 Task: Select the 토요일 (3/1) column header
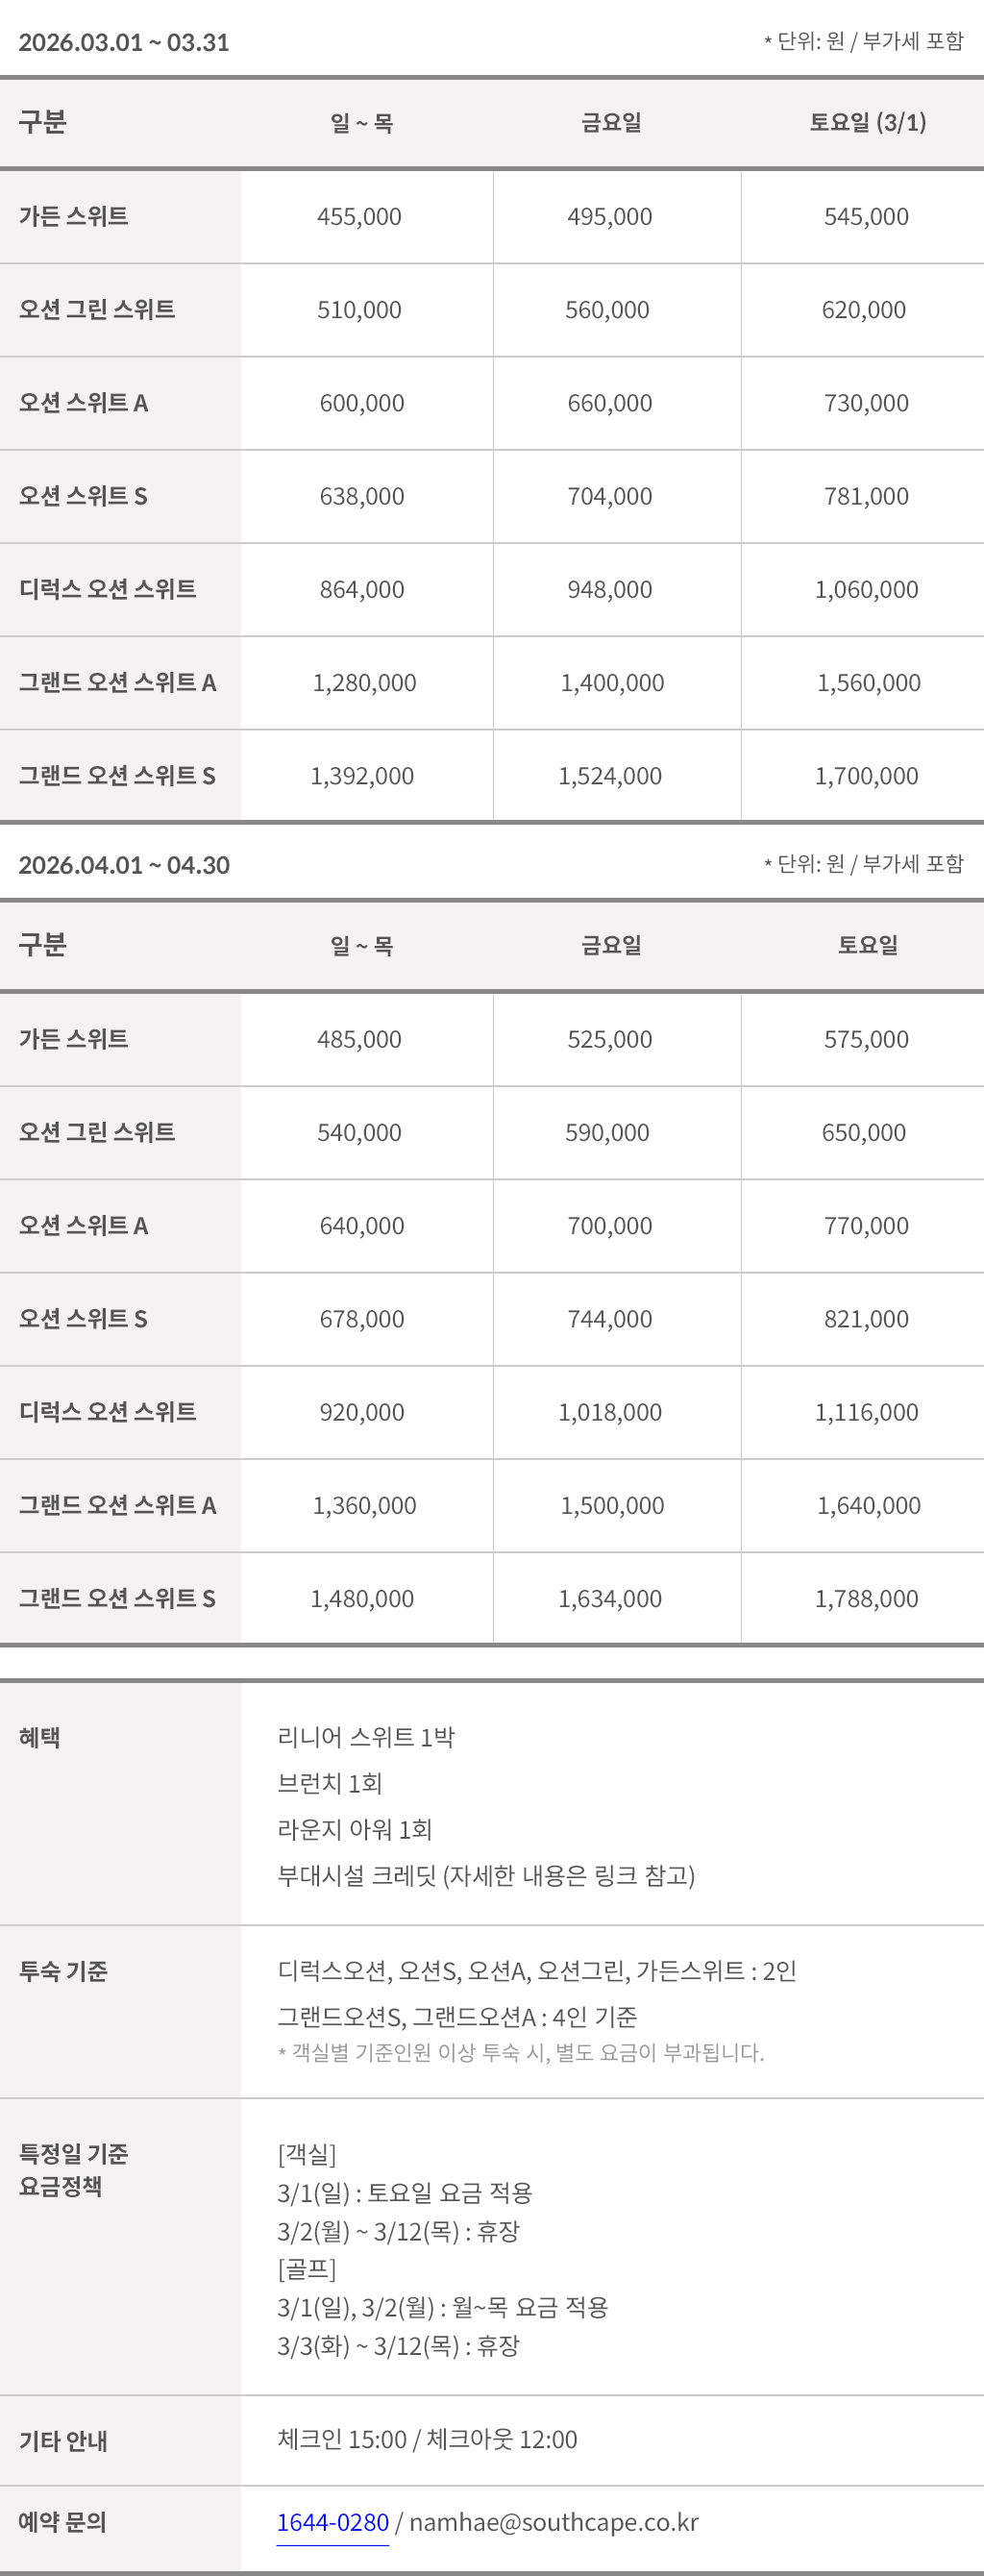(867, 122)
